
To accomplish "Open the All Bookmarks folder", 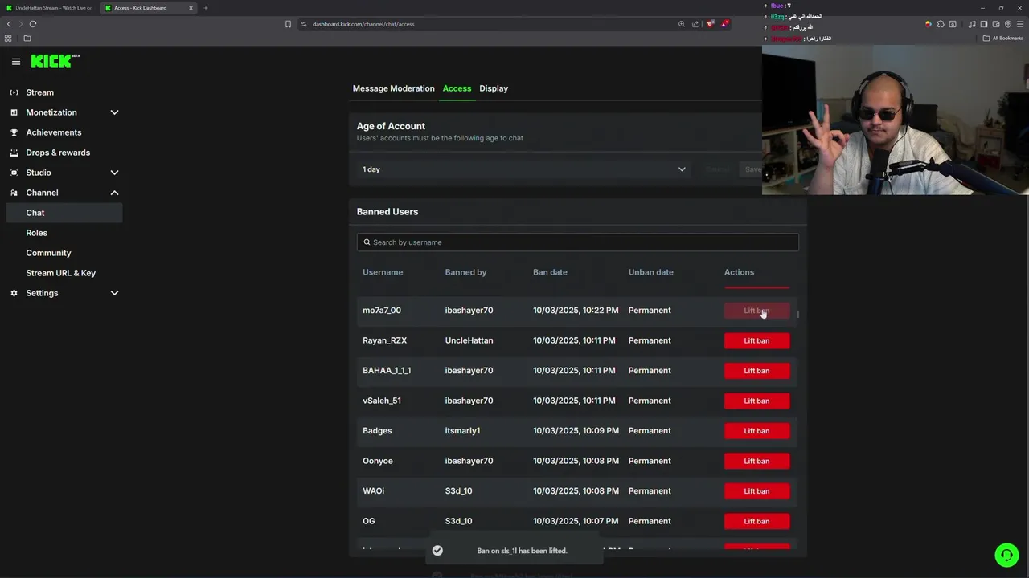I will pyautogui.click(x=1002, y=38).
